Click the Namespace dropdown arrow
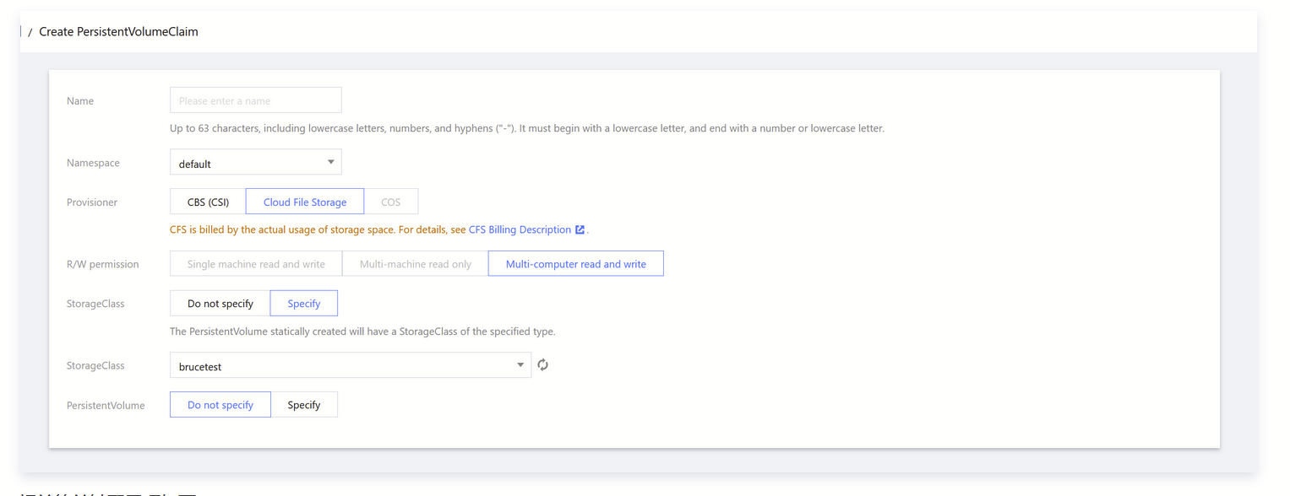 pos(330,162)
